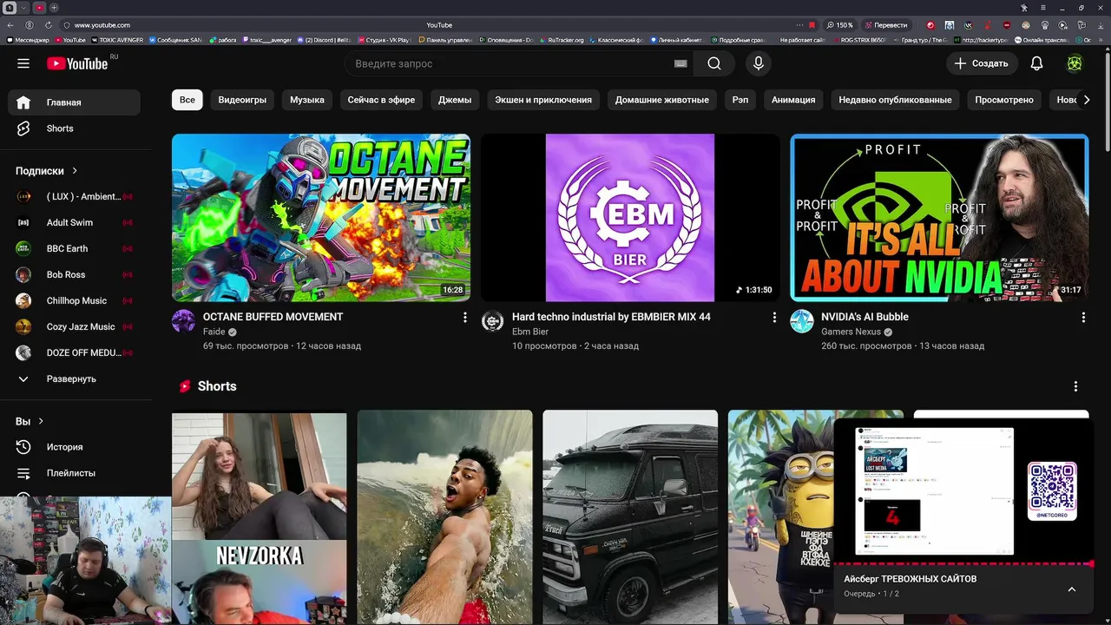The height and width of the screenshot is (625, 1111).
Task: Select the Анимация filter chip
Action: 793,100
